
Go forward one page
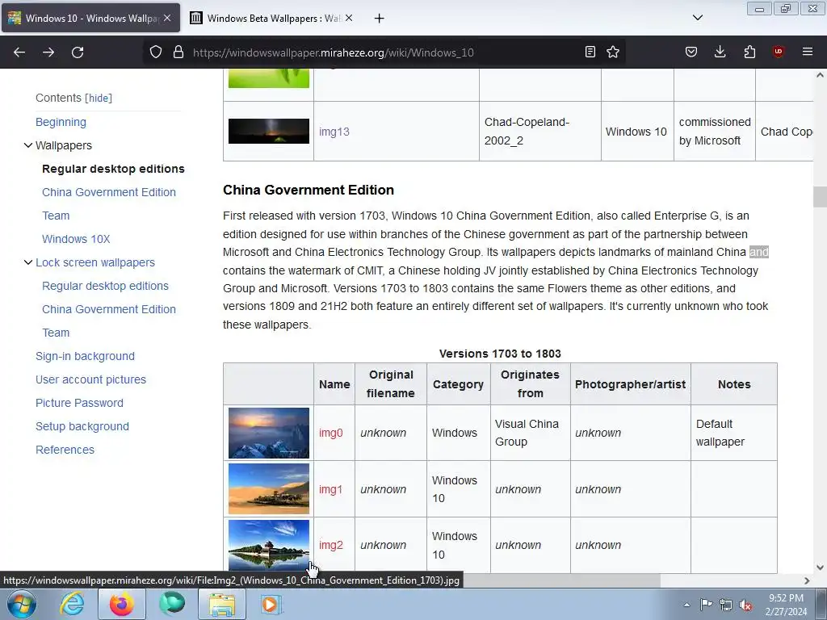pyautogui.click(x=48, y=52)
